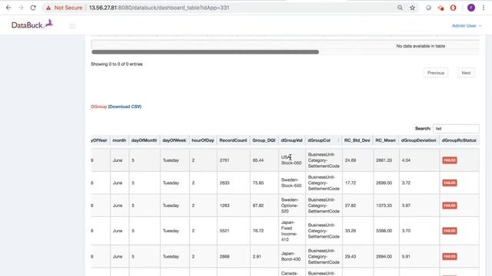
Task: Sort by the RecordCount column header
Action: point(233,140)
